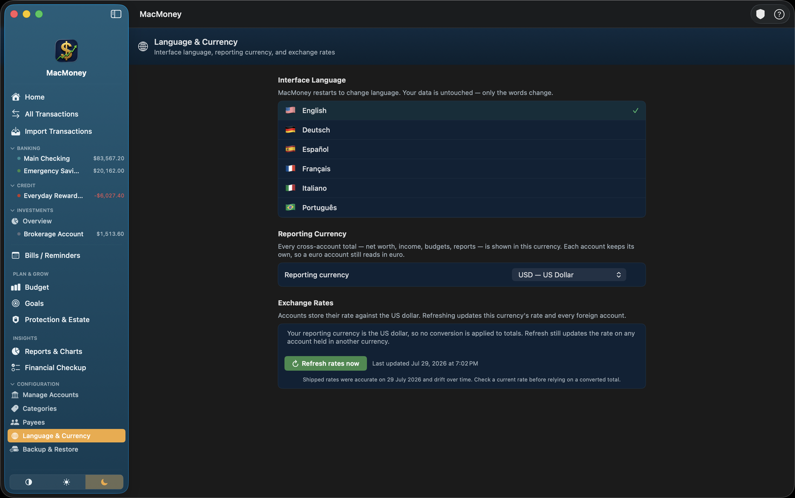Image resolution: width=795 pixels, height=498 pixels.
Task: Click the Reports & Charts pie icon
Action: (x=16, y=352)
